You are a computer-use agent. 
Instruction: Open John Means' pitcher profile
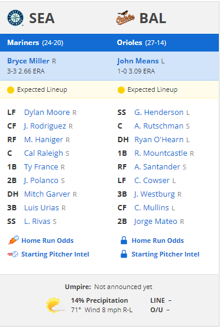[x=138, y=61]
